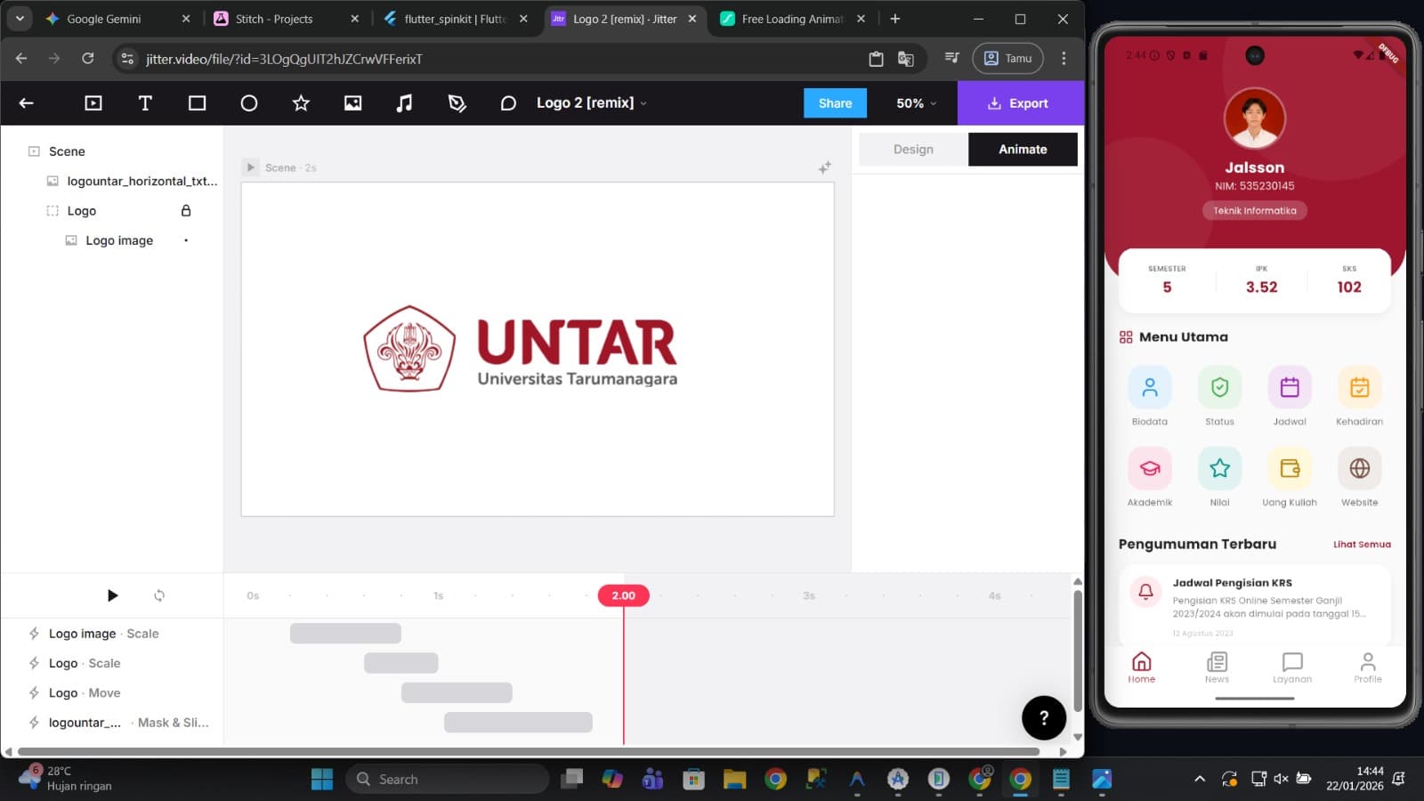
Task: Toggle loop playback in timeline
Action: [x=159, y=595]
